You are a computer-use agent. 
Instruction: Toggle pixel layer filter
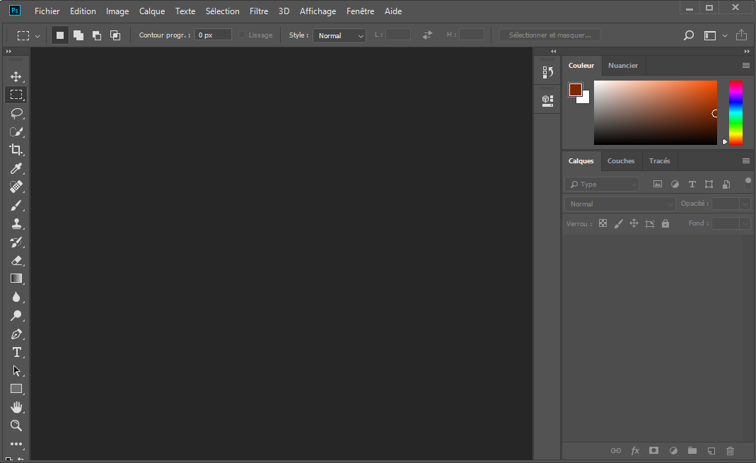point(658,184)
